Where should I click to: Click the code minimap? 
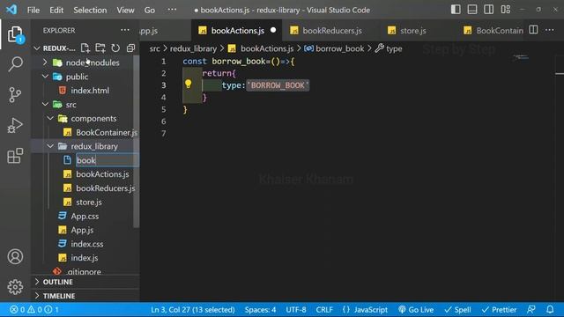521,57
